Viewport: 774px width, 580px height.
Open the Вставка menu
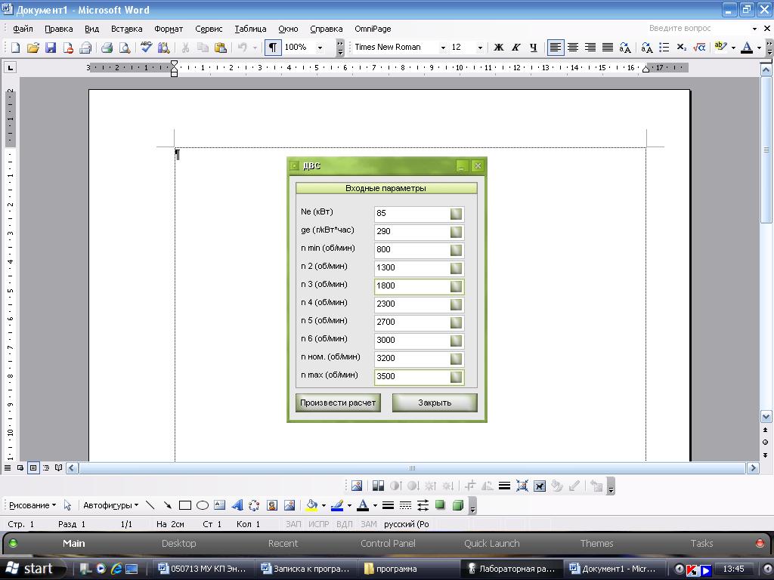click(126, 29)
